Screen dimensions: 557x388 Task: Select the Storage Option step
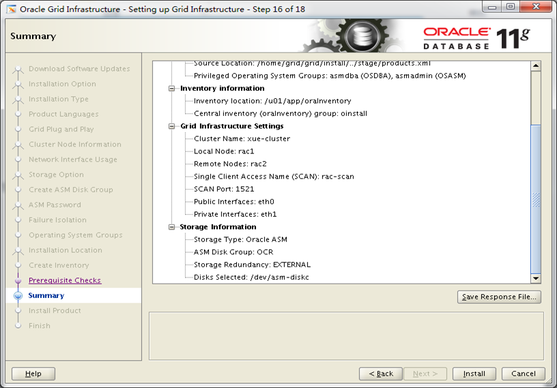pyautogui.click(x=56, y=175)
